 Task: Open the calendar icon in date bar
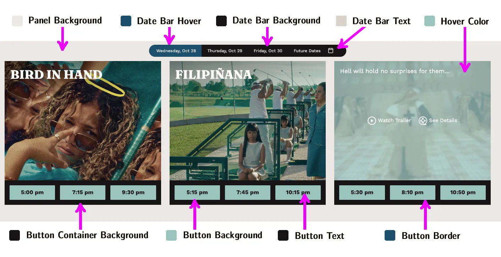[x=331, y=51]
